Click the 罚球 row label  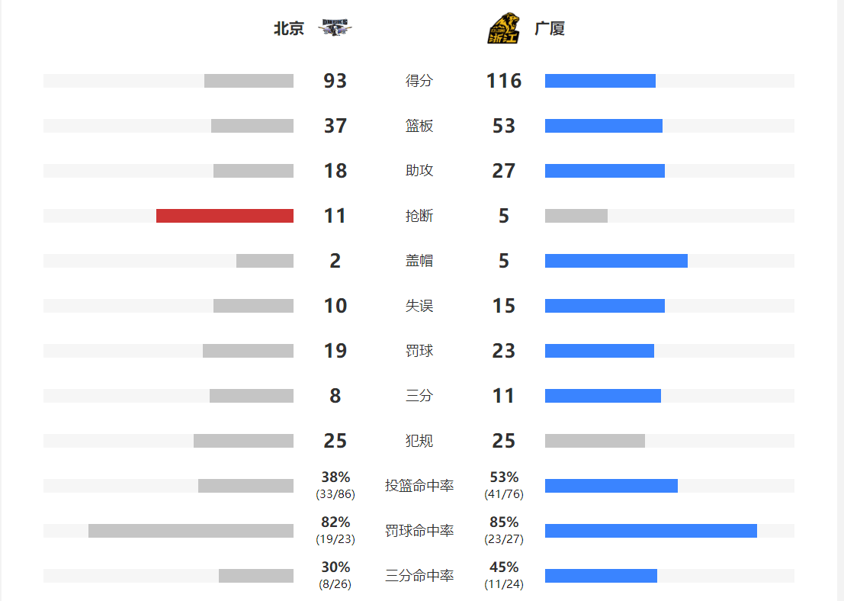[419, 351]
